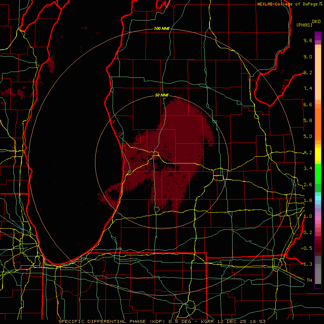This screenshot has height=324, width=324.
Task: Click the 100 NMI range ring label
Action: tap(162, 28)
